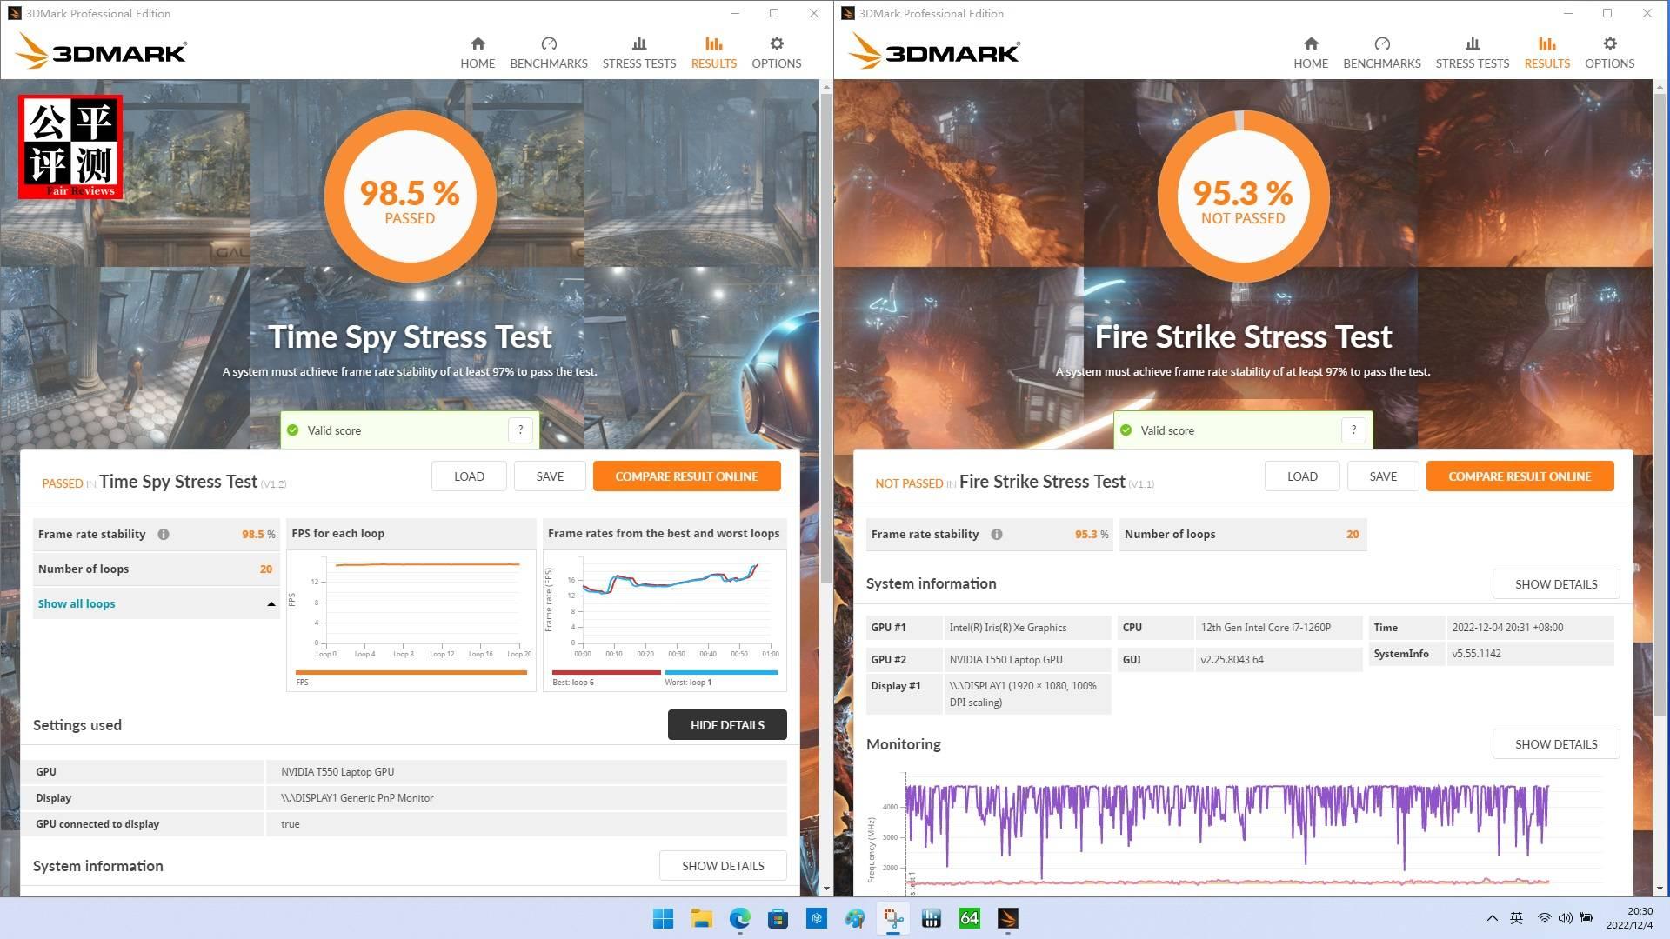The image size is (1670, 939).
Task: Click the Worst: loop 1 legend label
Action: click(688, 683)
